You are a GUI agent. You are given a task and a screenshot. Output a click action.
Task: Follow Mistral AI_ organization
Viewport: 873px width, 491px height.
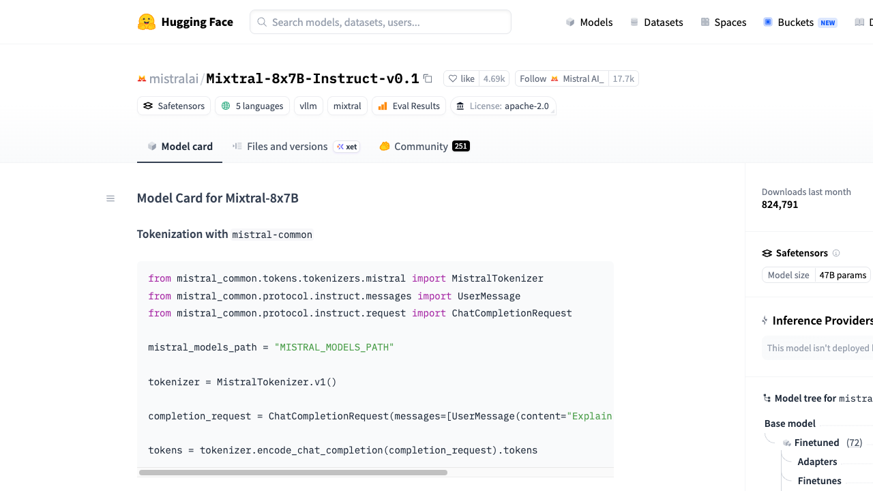point(562,78)
